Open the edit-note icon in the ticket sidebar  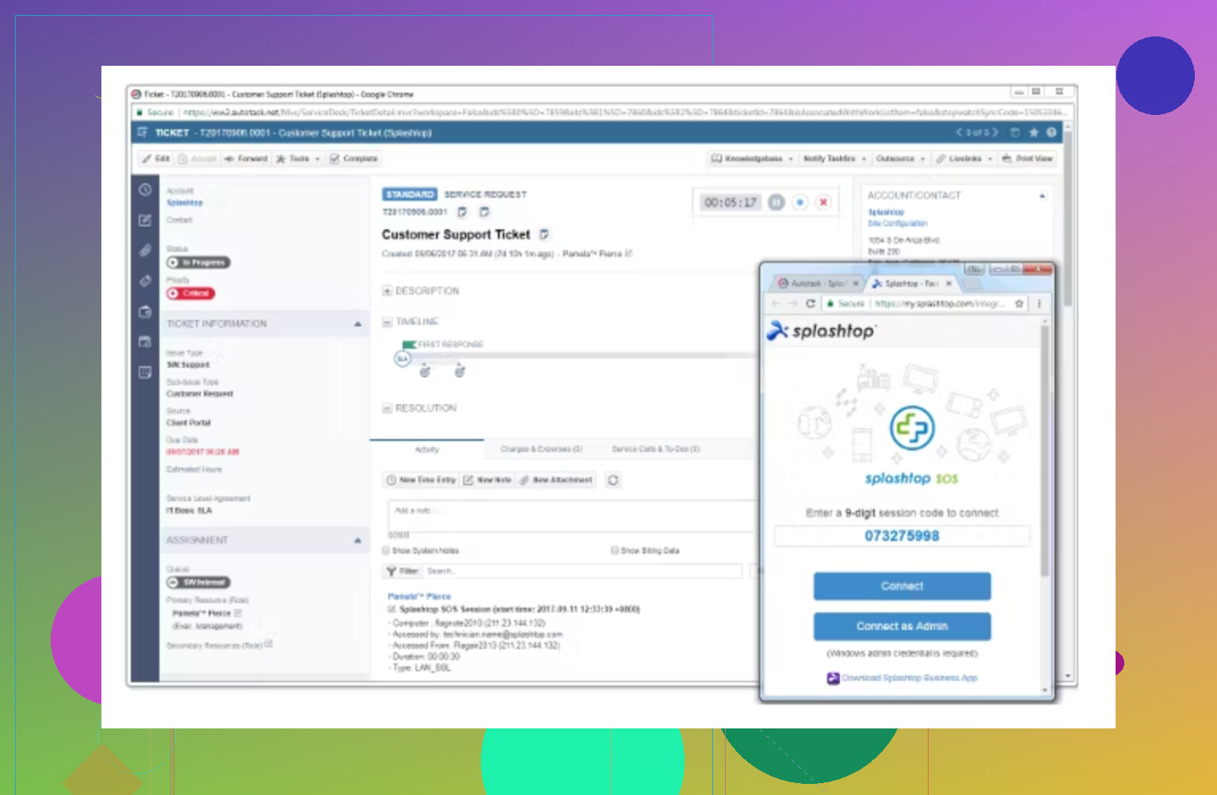[x=145, y=220]
